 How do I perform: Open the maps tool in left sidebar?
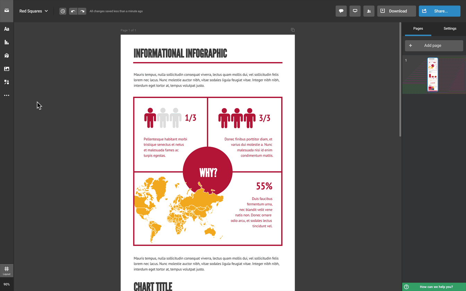pos(7,55)
